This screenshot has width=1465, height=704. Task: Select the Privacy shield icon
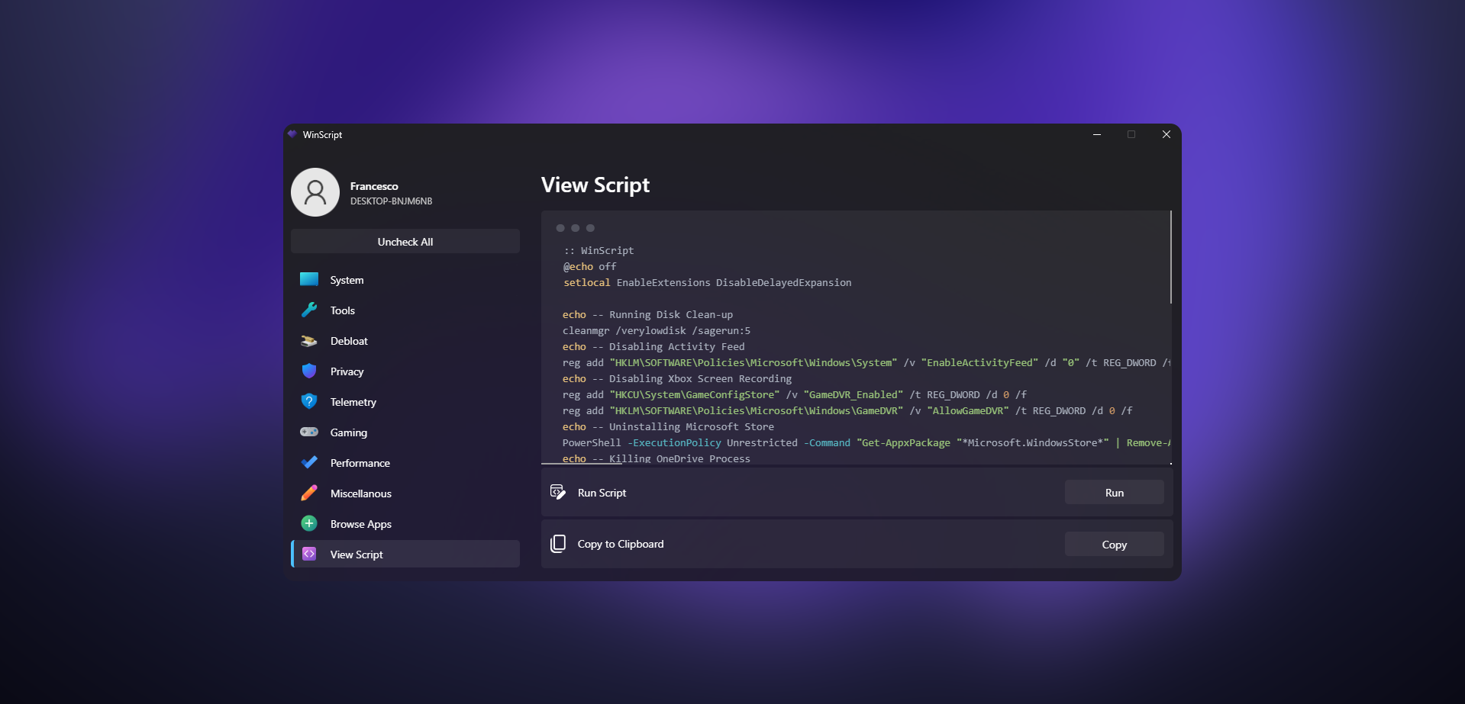pyautogui.click(x=308, y=371)
